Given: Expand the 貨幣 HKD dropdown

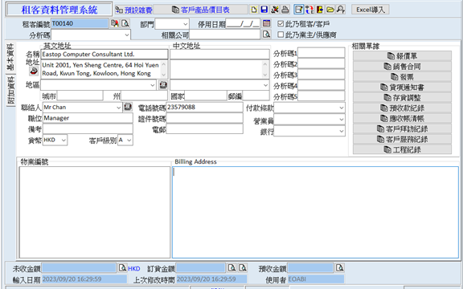Looking at the screenshot, I should (x=64, y=140).
